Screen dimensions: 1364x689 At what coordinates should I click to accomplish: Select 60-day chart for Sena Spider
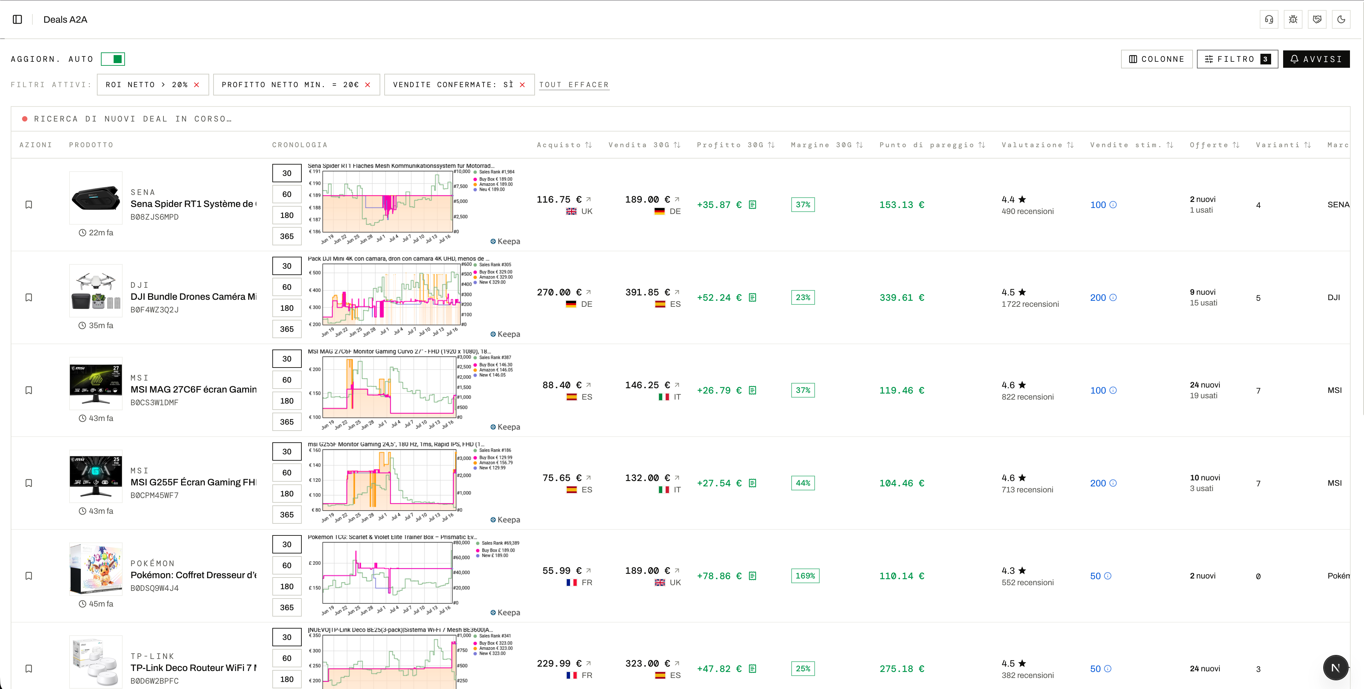point(287,194)
